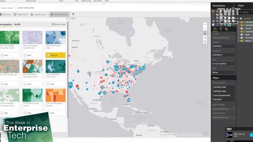This screenshot has height=142, width=253.
Task: Select Diversity Index thumbnail
Action: tap(55, 37)
